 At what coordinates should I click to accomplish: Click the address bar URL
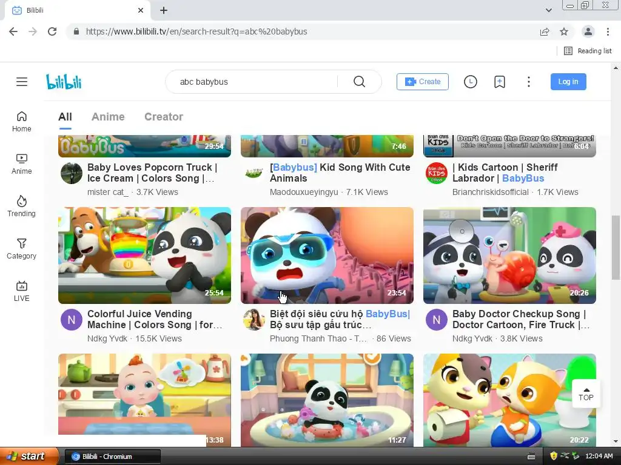coord(196,31)
